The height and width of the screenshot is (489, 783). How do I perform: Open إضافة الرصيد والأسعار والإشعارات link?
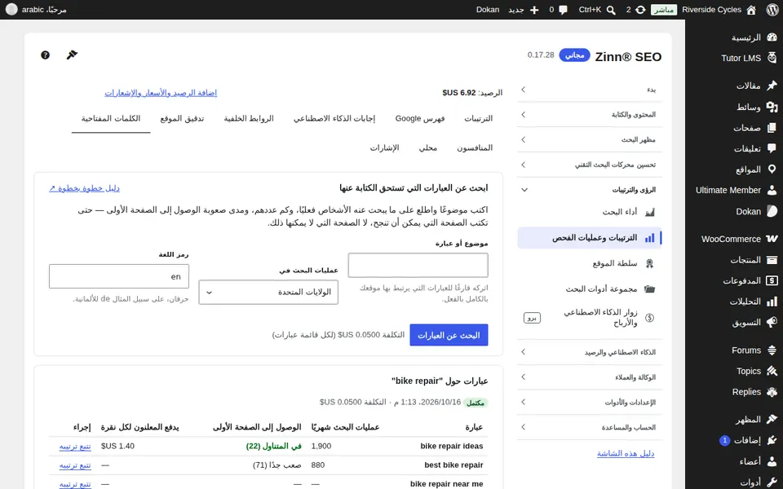161,93
